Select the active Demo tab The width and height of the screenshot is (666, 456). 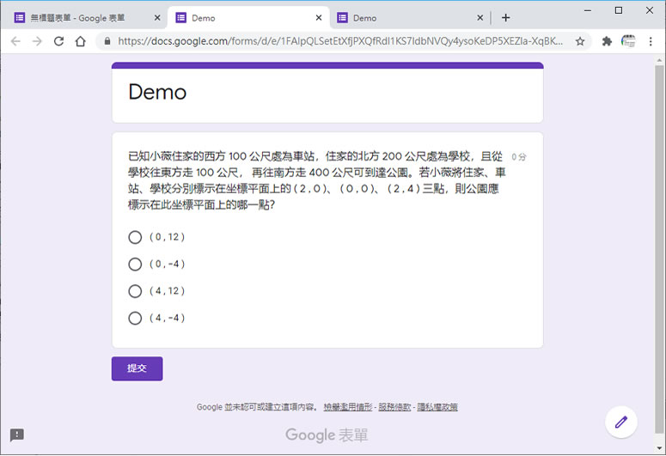point(248,18)
